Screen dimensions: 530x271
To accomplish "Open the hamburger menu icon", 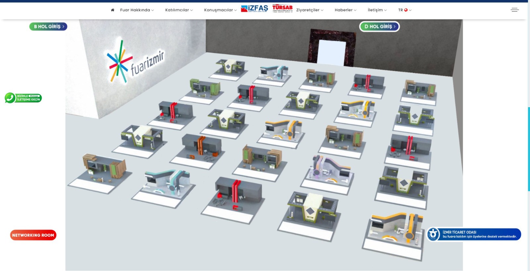I will 515,10.
